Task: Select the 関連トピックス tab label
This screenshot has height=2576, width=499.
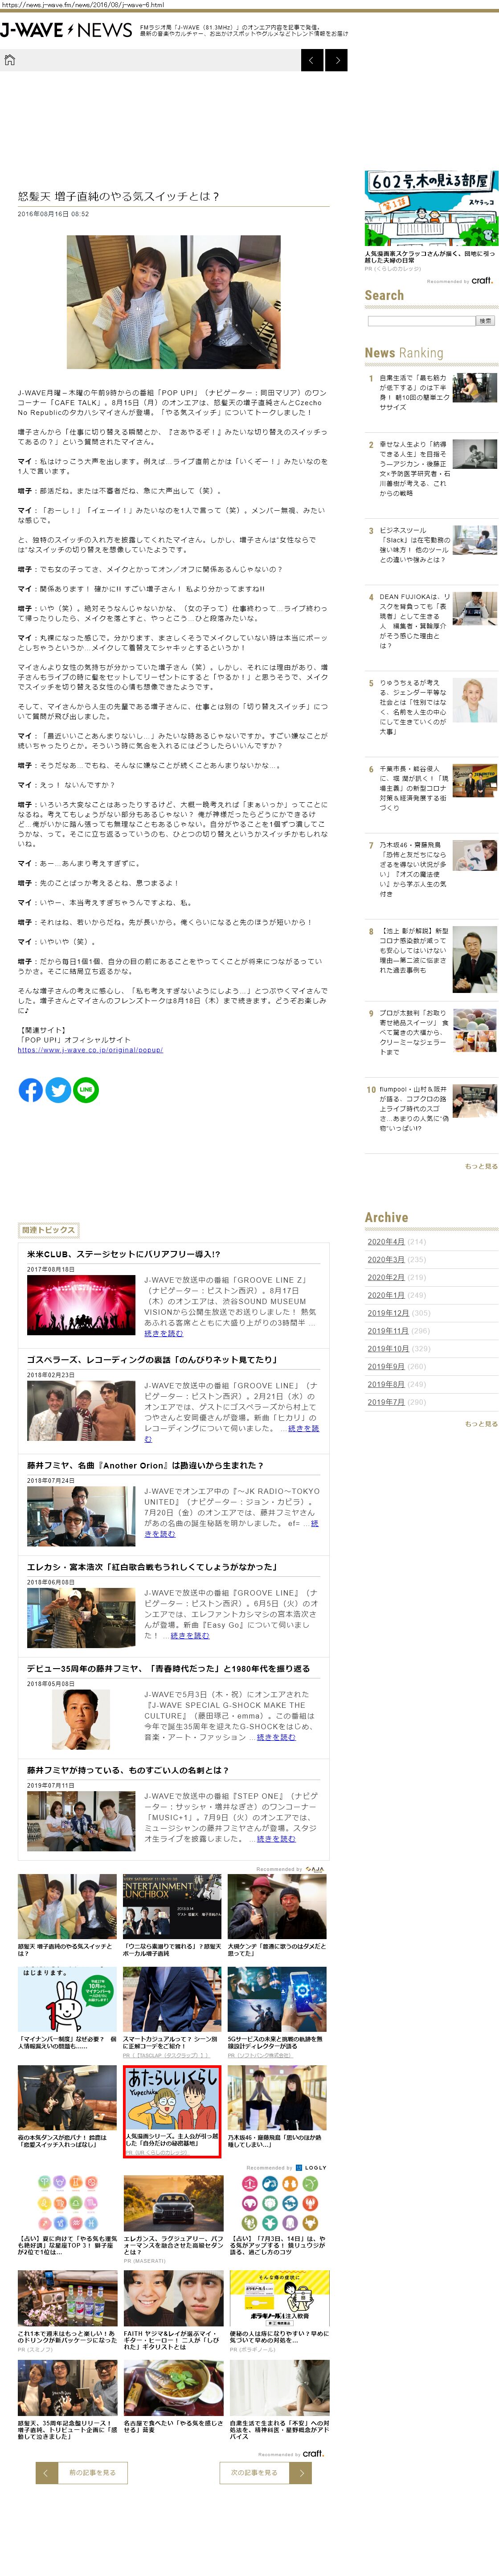Action: pos(48,1230)
